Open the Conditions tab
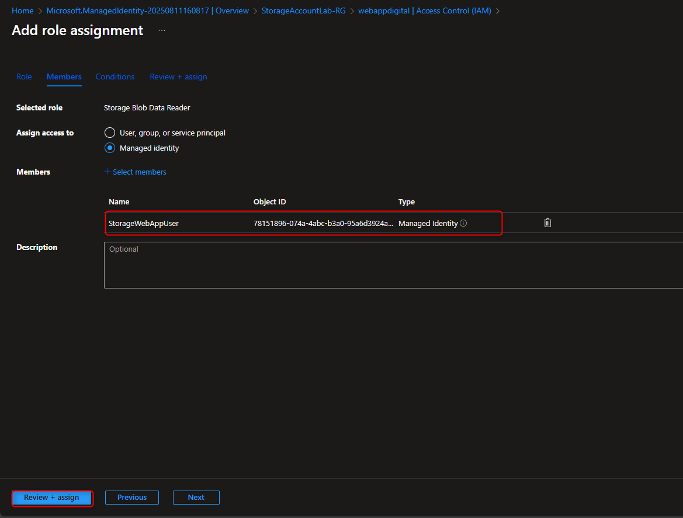Screen dimensions: 683x518 pos(115,77)
